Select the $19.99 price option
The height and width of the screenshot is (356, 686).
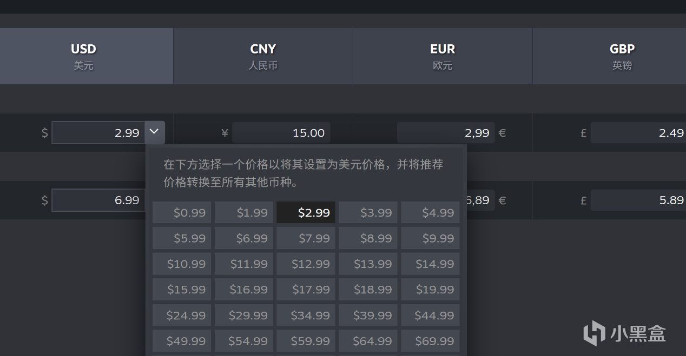point(430,290)
